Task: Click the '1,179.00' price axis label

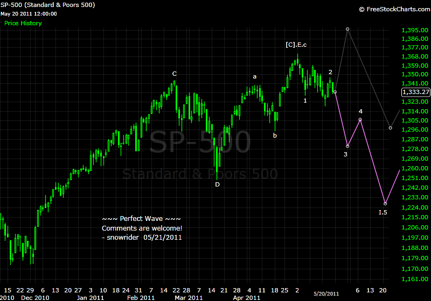Action: click(415, 258)
